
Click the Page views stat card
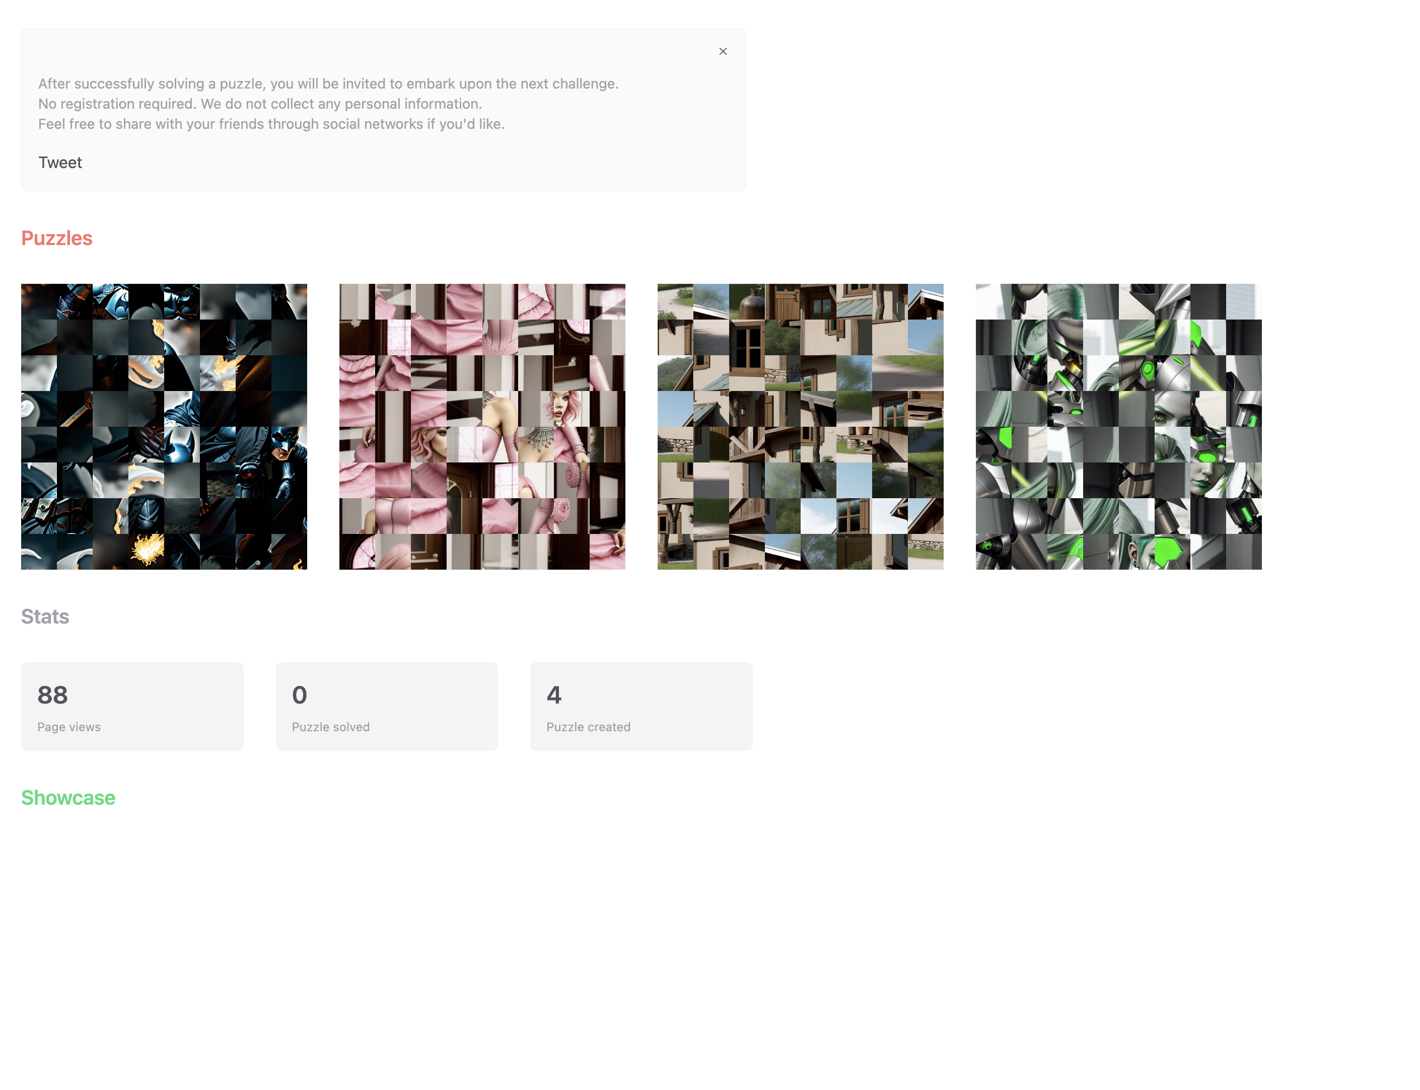coord(132,707)
